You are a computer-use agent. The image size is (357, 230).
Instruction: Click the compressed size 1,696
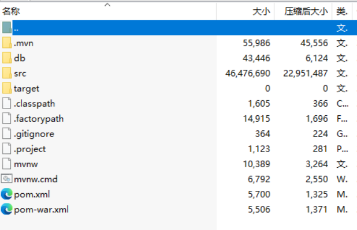coord(317,119)
